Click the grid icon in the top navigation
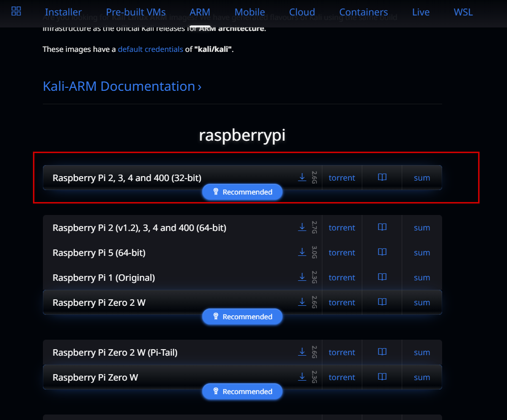The image size is (507, 420). pos(16,11)
